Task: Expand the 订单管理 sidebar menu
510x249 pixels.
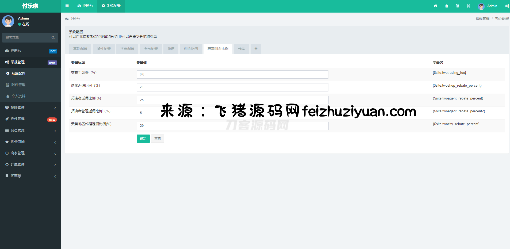Action: click(x=30, y=164)
